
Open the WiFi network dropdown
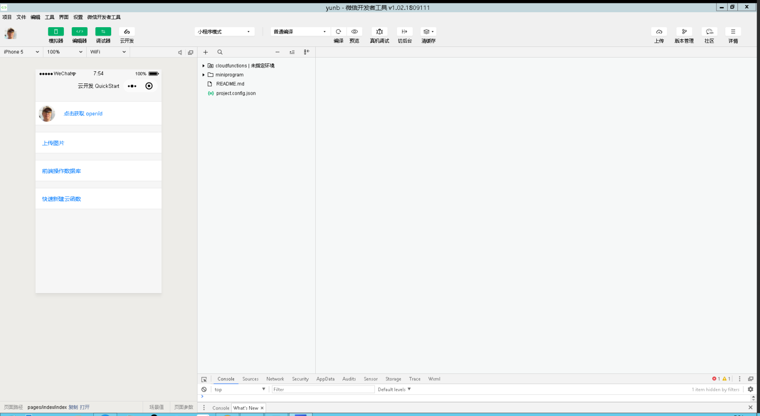(108, 52)
